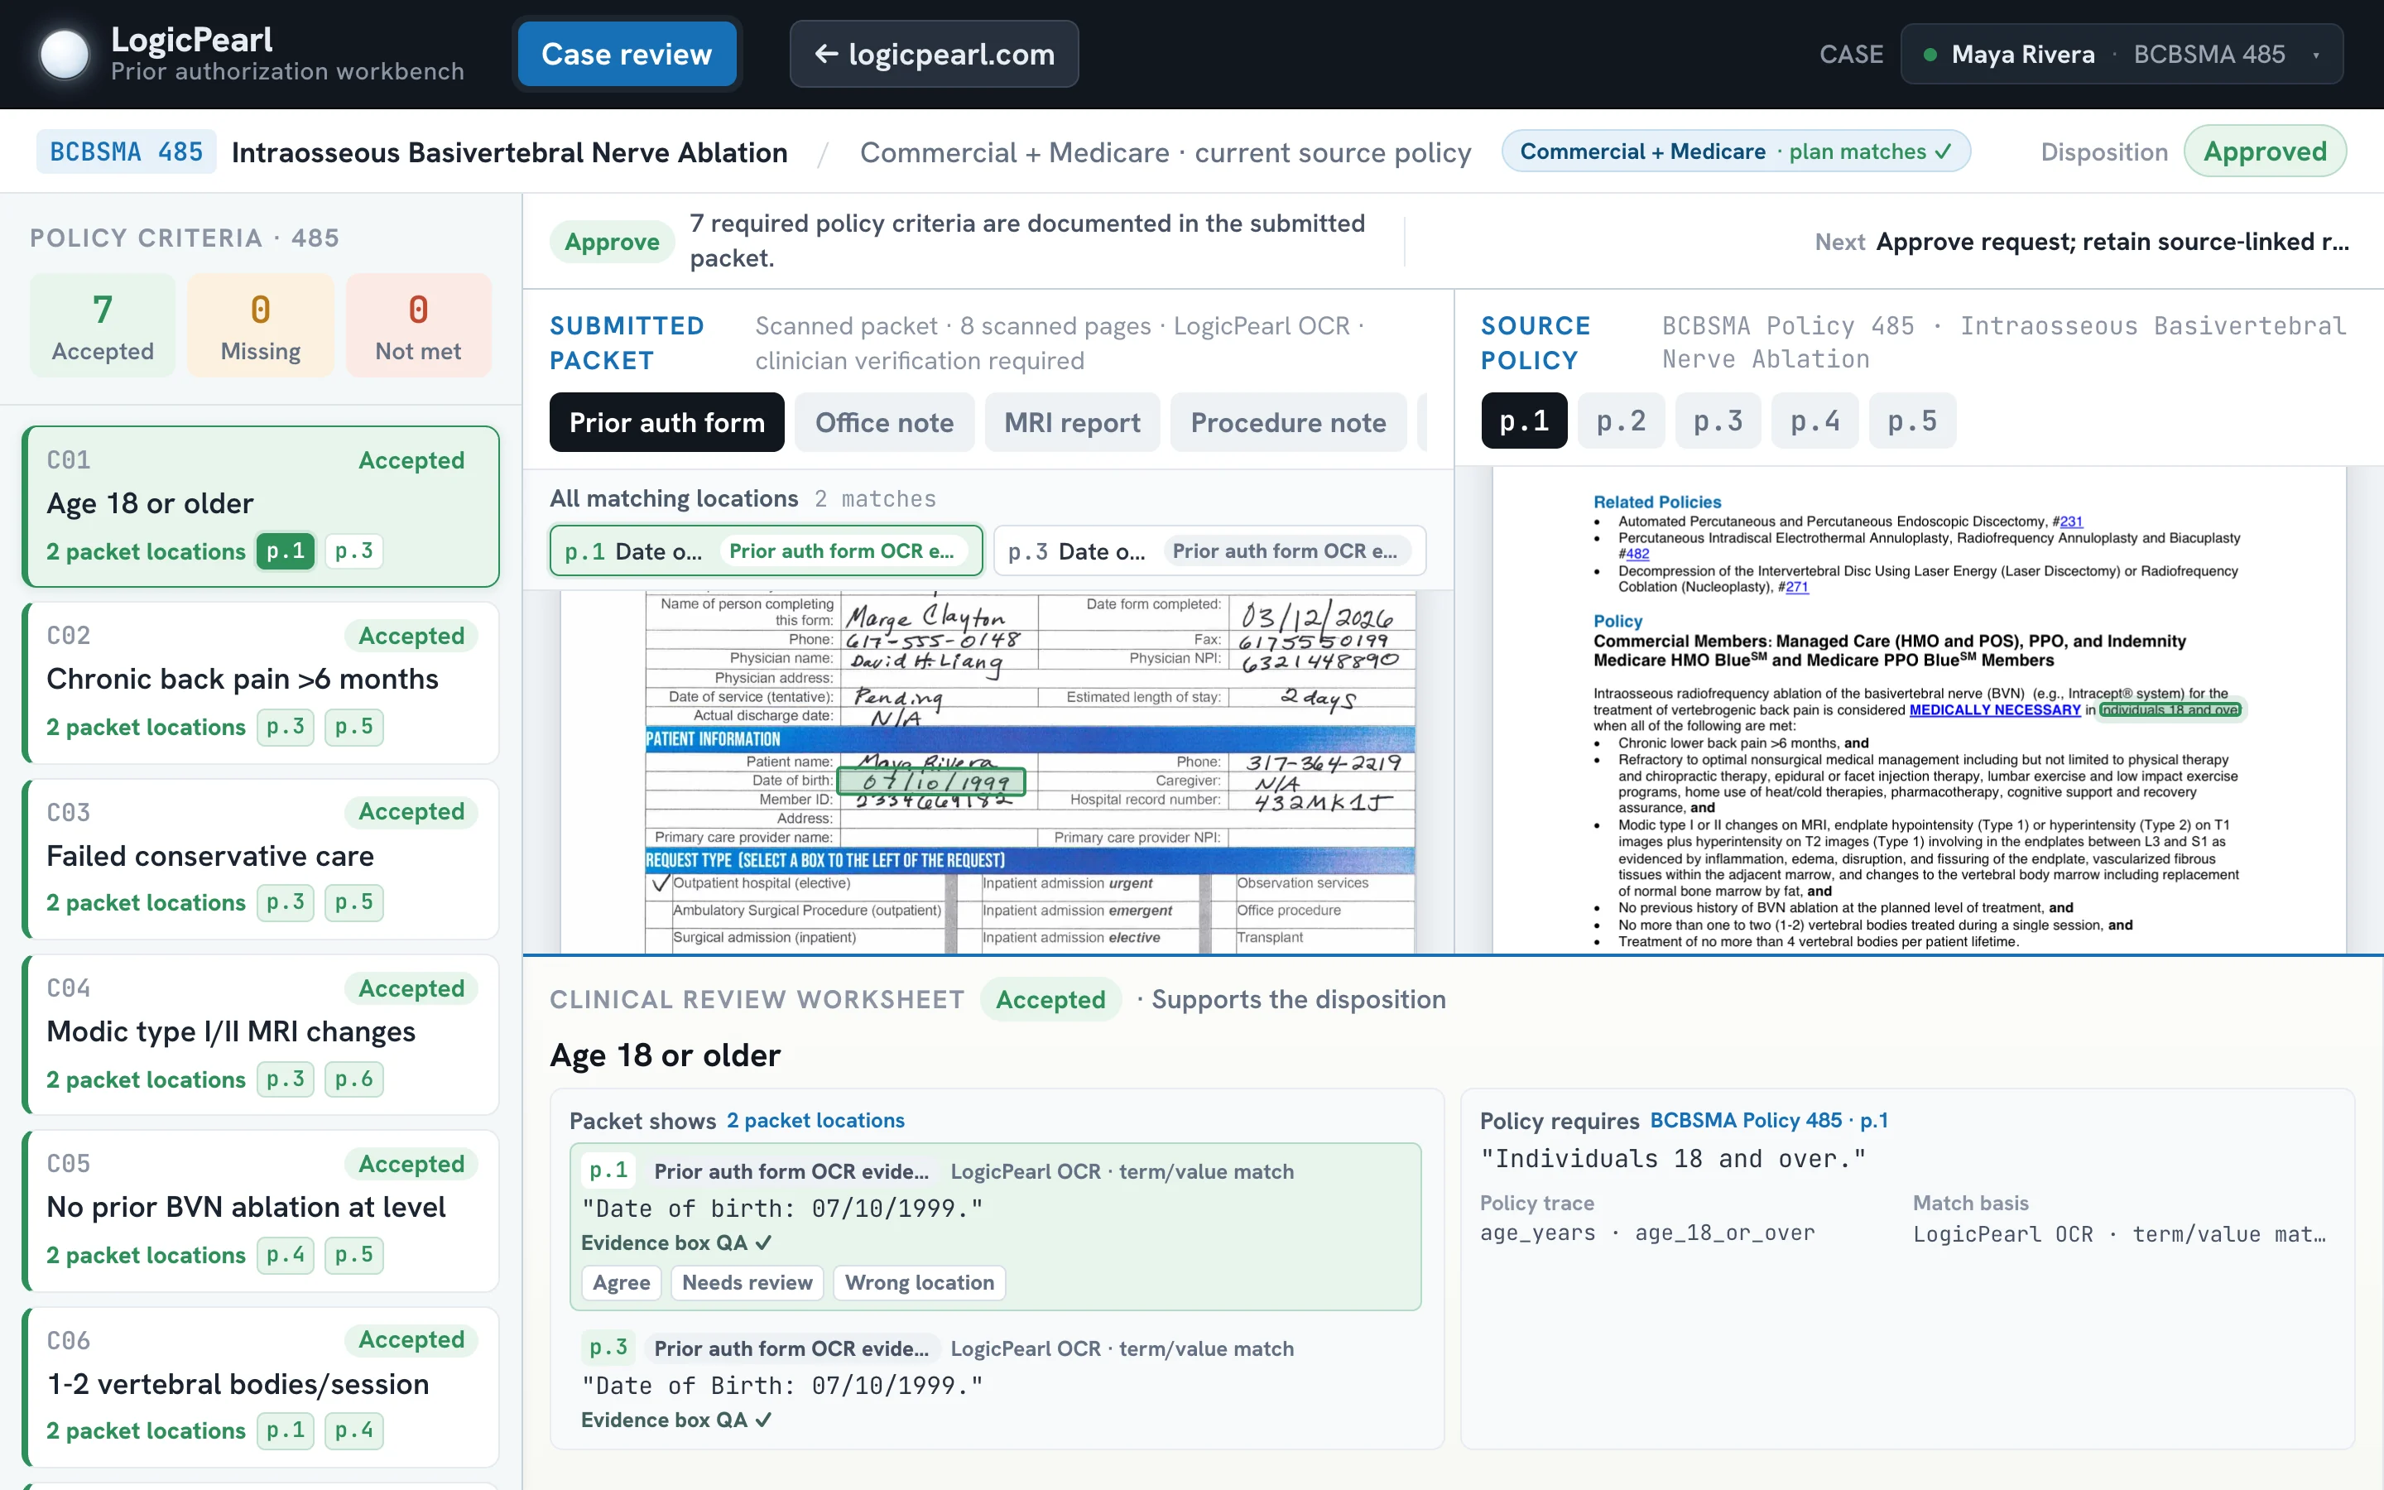Screen dimensions: 2384x1490
Task: Click p.1 chip under C01 criterion
Action: click(286, 550)
